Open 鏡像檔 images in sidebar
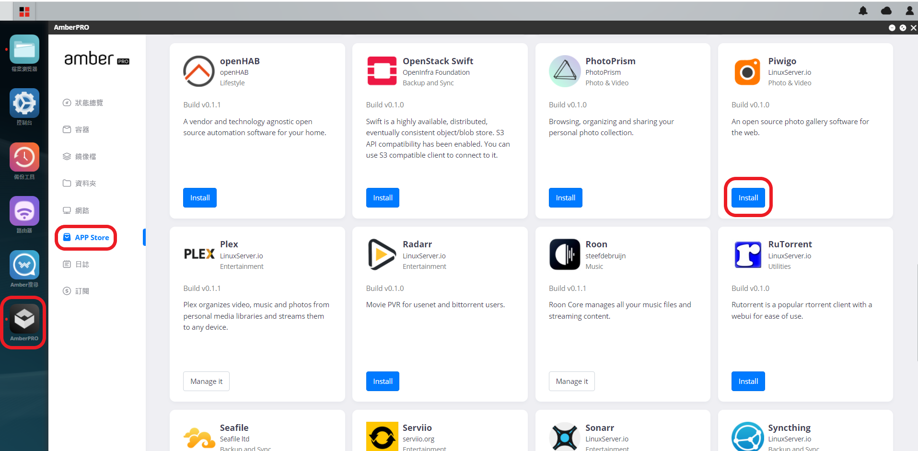 coord(80,156)
